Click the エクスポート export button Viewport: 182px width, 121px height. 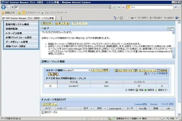(50, 104)
